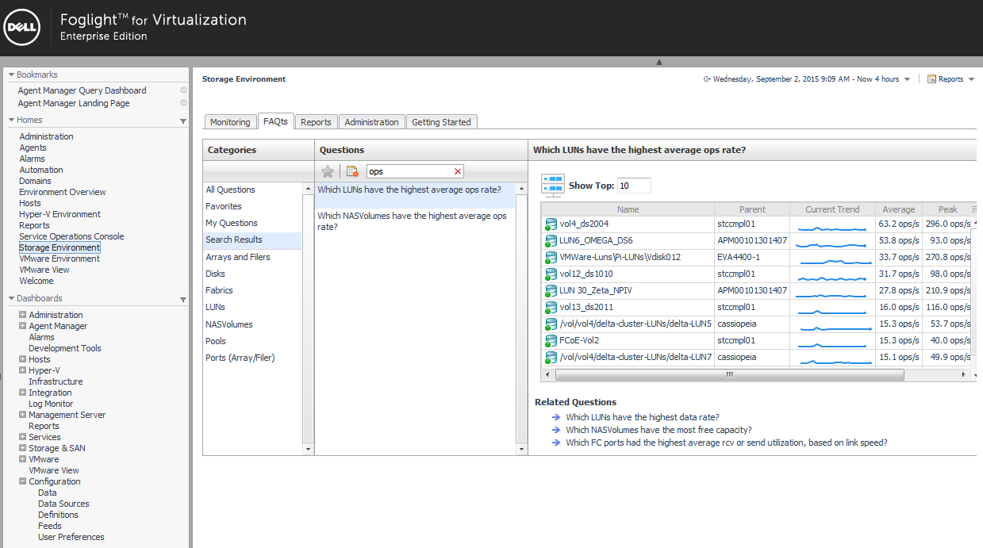Open Agent Manager Query Dashboard bookmark

click(x=83, y=90)
